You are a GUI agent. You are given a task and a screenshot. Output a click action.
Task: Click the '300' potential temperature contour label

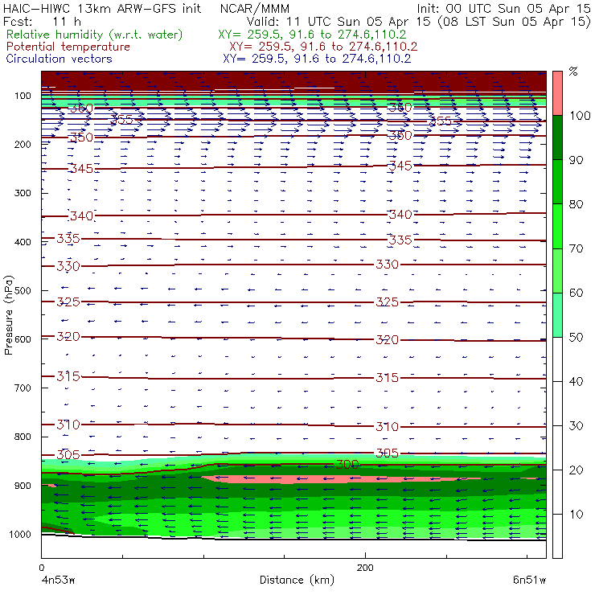coord(347,464)
